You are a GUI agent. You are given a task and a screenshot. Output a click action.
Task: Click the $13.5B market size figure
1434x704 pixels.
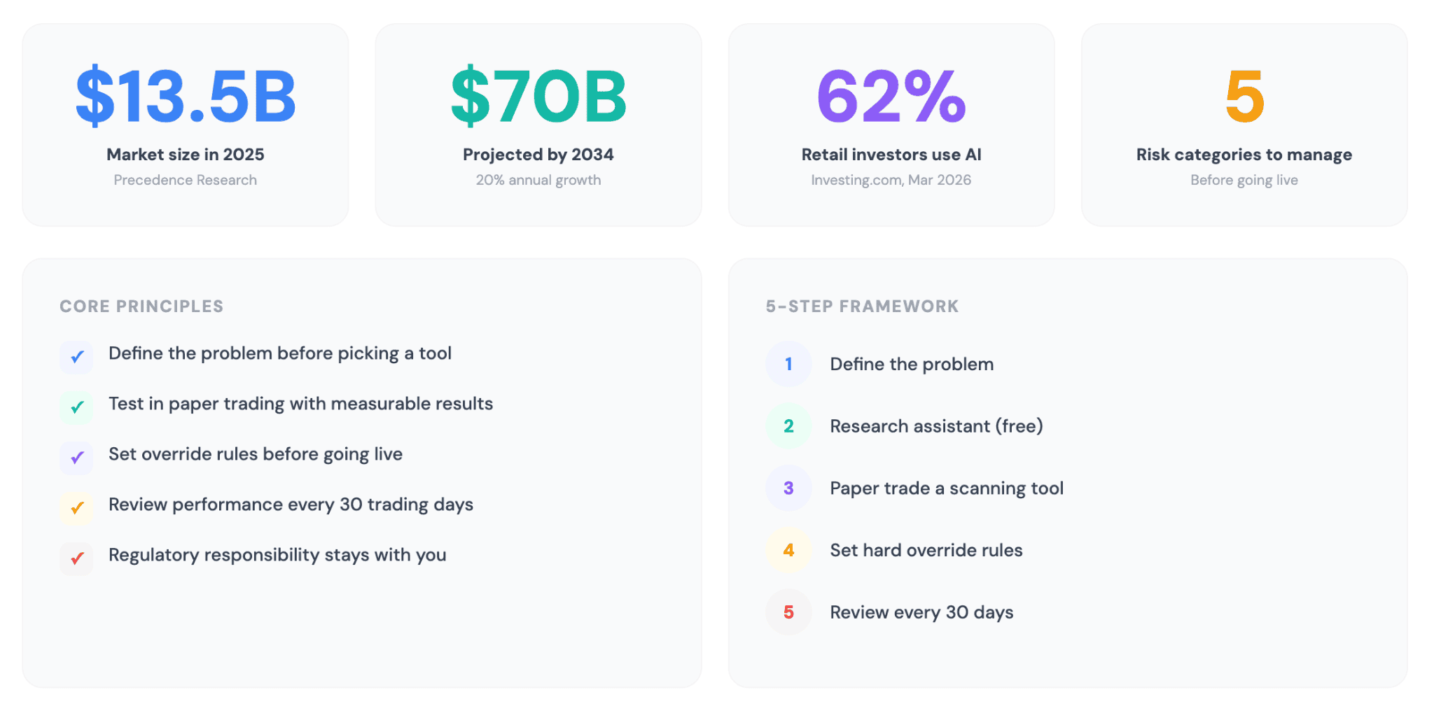(x=186, y=97)
